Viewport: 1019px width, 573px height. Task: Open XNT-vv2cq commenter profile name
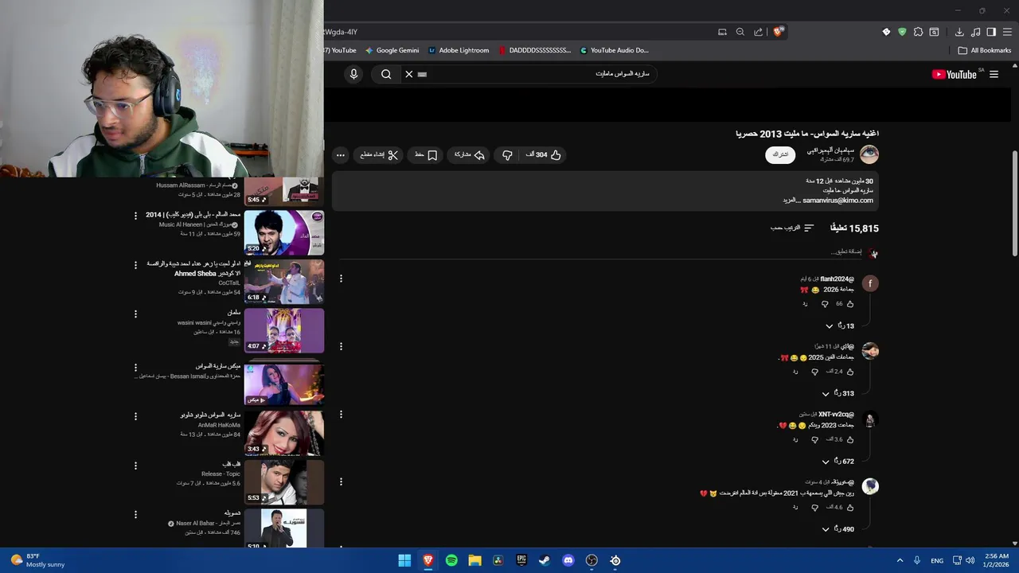(836, 415)
